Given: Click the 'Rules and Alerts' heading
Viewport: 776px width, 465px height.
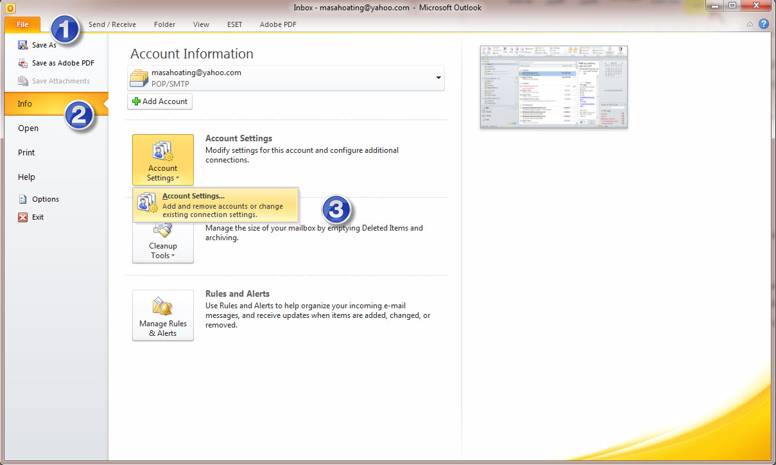Looking at the screenshot, I should (237, 294).
